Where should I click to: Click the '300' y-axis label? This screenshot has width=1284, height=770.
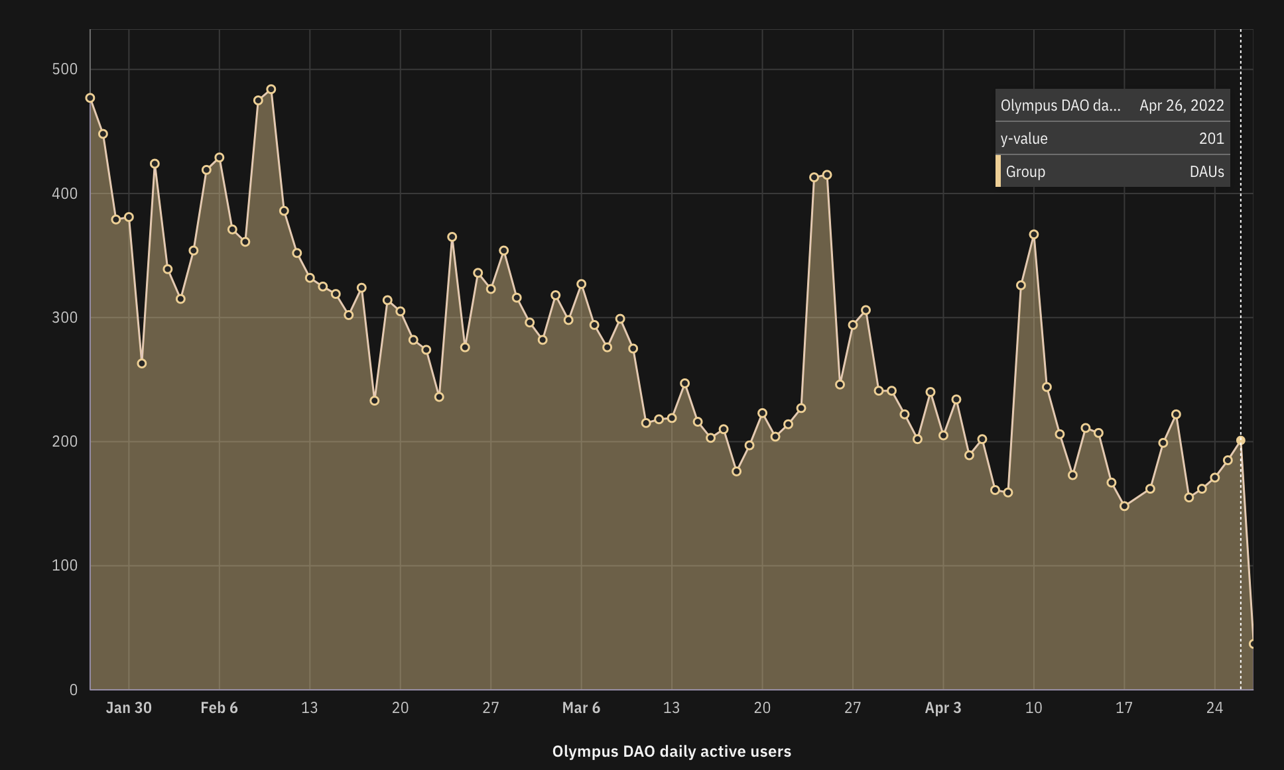[x=64, y=317]
